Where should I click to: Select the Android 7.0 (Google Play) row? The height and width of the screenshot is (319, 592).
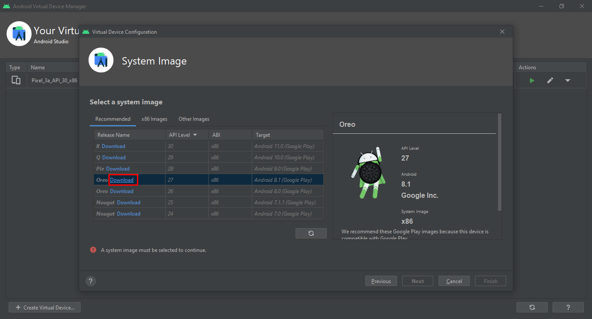coord(209,214)
